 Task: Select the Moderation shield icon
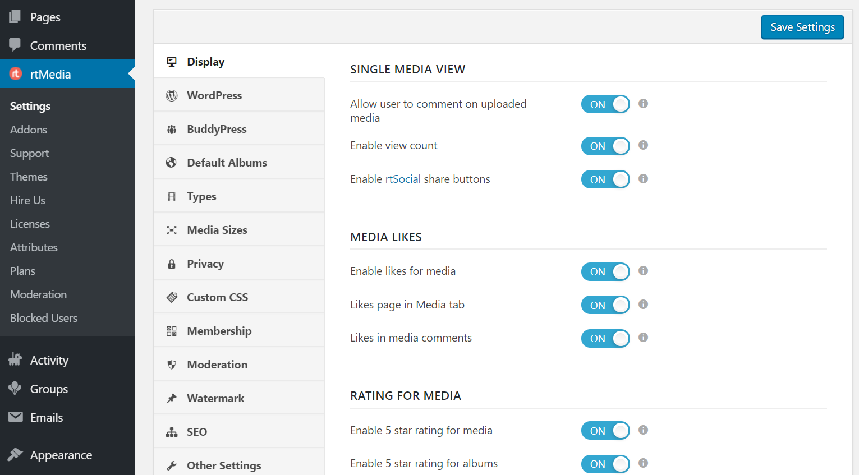(x=172, y=365)
